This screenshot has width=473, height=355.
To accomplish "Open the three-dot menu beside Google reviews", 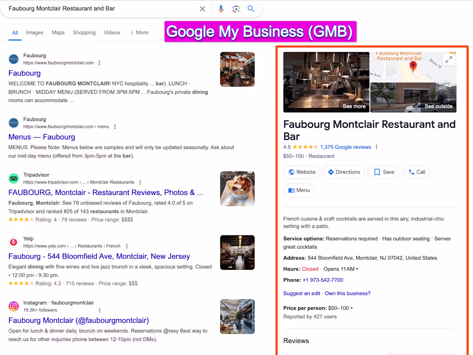I will click(x=376, y=147).
